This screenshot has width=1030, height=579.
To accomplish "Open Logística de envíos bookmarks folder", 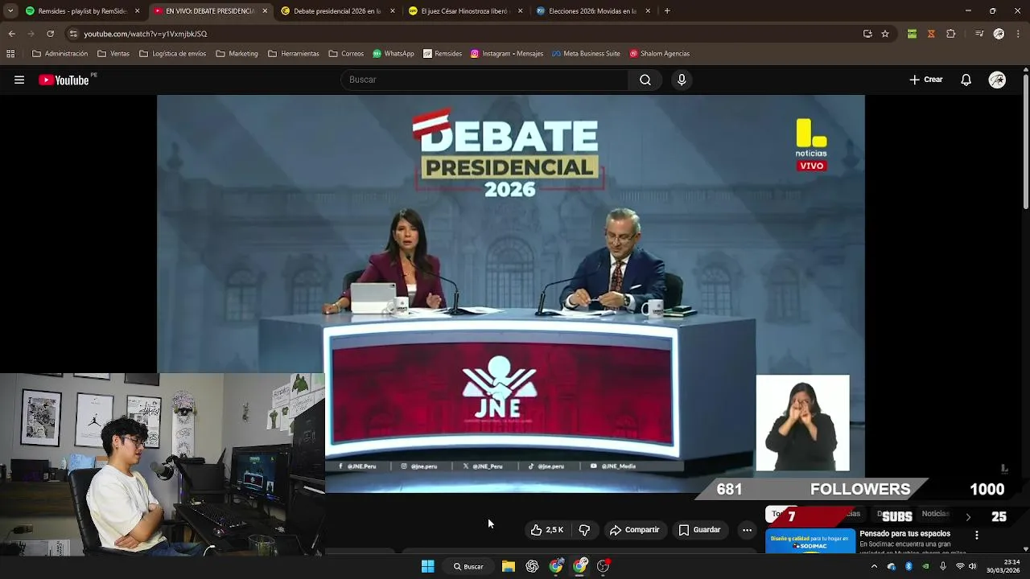I will click(x=173, y=54).
